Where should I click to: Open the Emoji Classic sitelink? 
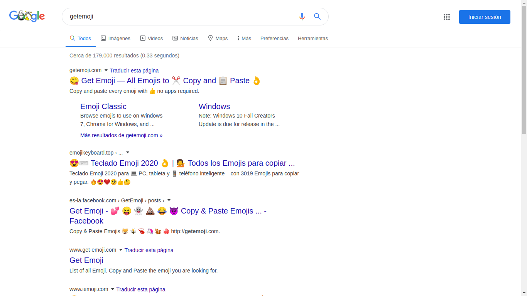pos(103,106)
